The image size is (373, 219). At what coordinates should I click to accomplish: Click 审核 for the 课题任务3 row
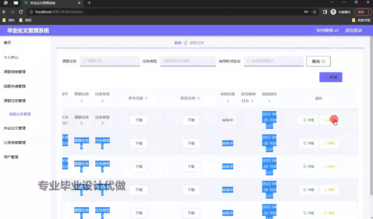point(329,167)
